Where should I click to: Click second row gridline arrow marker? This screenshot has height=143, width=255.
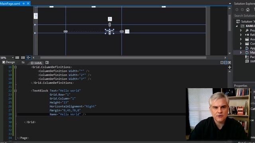(35, 33)
